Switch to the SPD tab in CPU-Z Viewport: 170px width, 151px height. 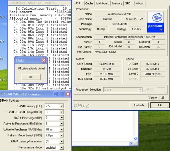coord(127,3)
